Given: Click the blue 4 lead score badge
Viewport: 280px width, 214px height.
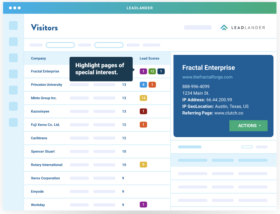Looking at the screenshot, I should coord(143,84).
